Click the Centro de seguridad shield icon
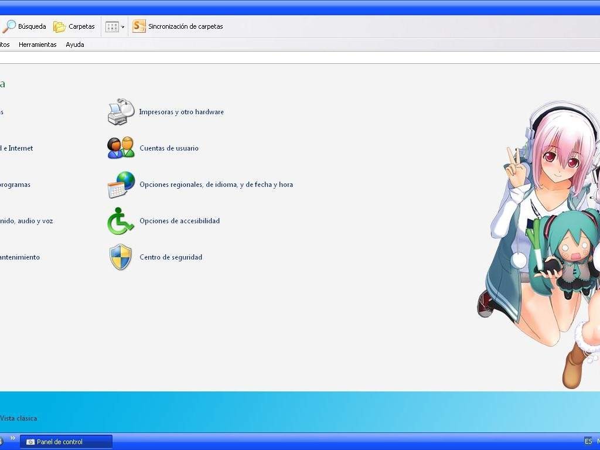The image size is (600, 450). [x=121, y=257]
